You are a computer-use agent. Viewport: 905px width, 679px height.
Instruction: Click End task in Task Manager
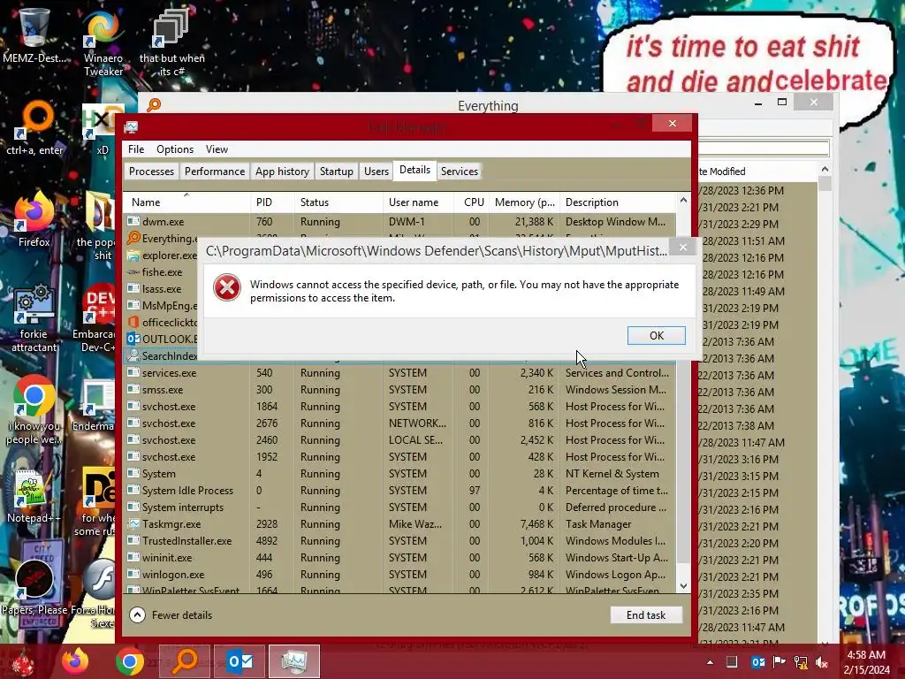pos(646,615)
